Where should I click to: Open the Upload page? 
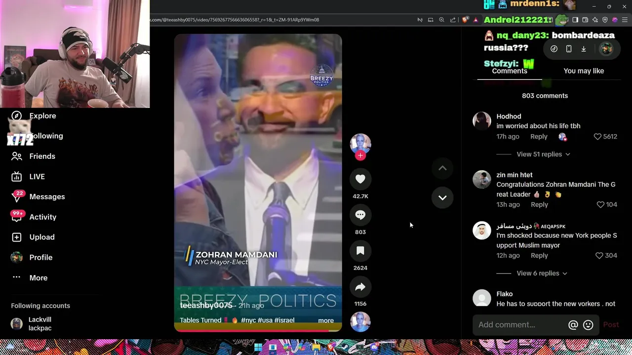(x=33, y=237)
